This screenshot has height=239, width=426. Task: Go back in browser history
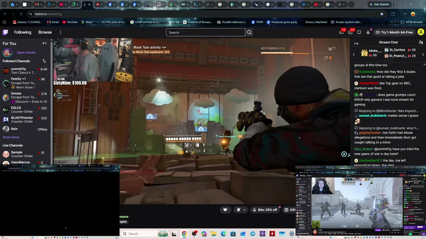5,14
